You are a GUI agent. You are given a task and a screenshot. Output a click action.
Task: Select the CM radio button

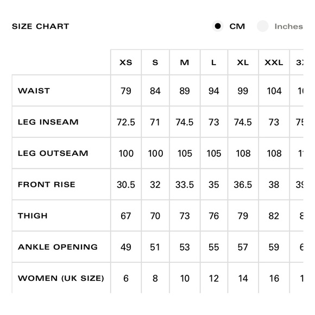click(218, 26)
